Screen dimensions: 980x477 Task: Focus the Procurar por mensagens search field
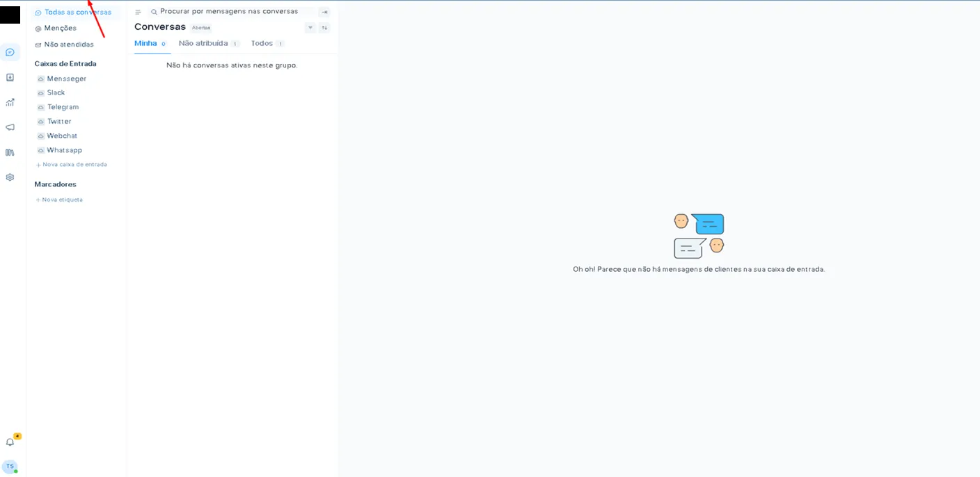coord(229,12)
